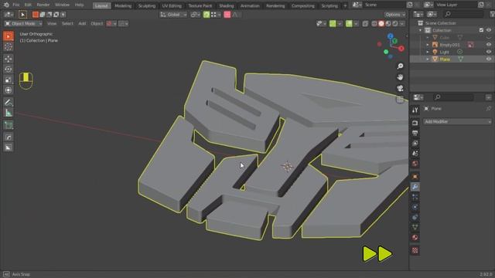Select the Select Box tool in toolbar
Screen dimensions: 495x278
[9, 36]
